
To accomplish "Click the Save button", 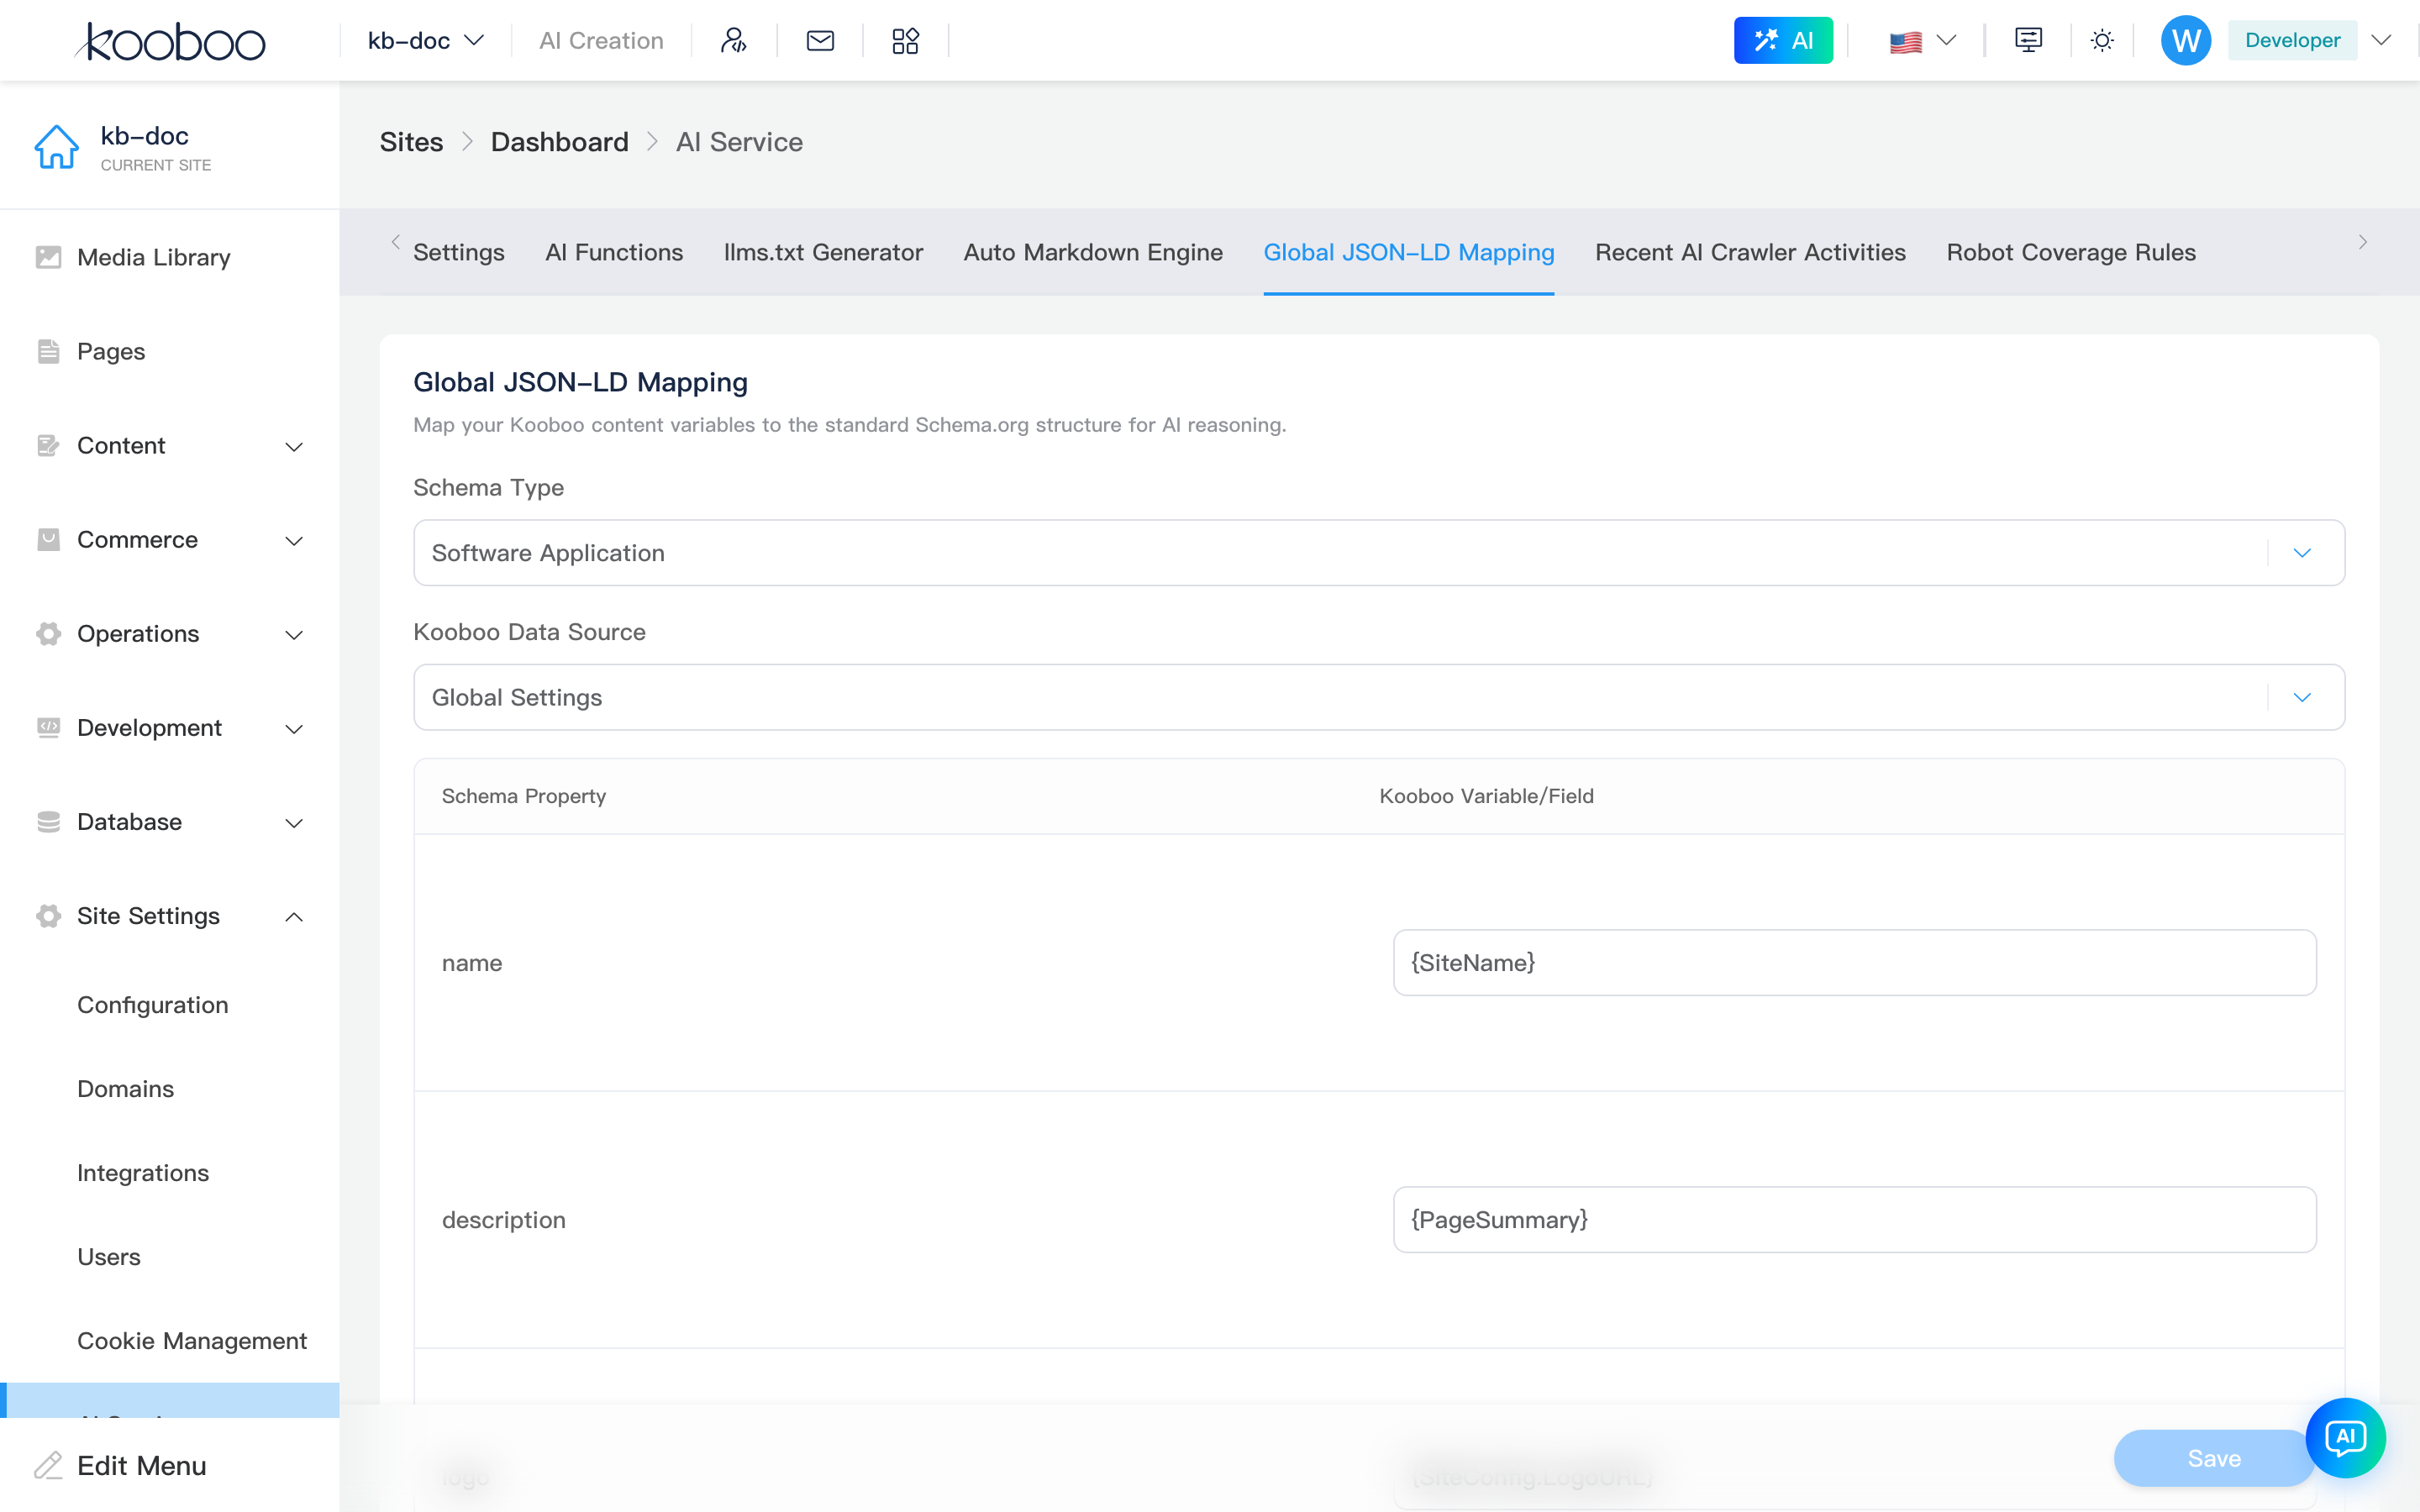I will 2214,1458.
